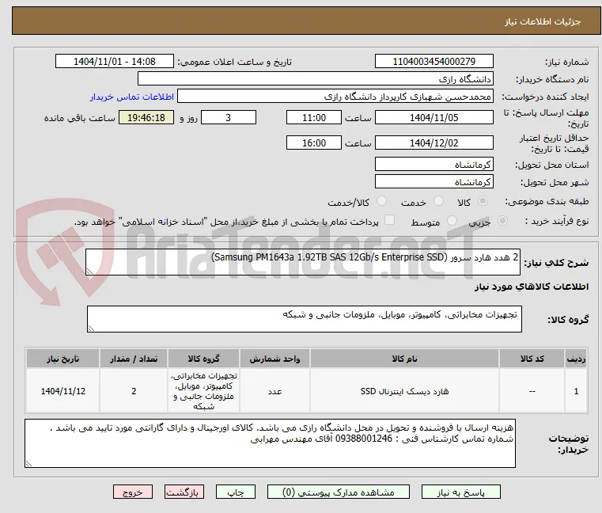Click the 'خروج' exit button
602x513 pixels.
tap(133, 492)
